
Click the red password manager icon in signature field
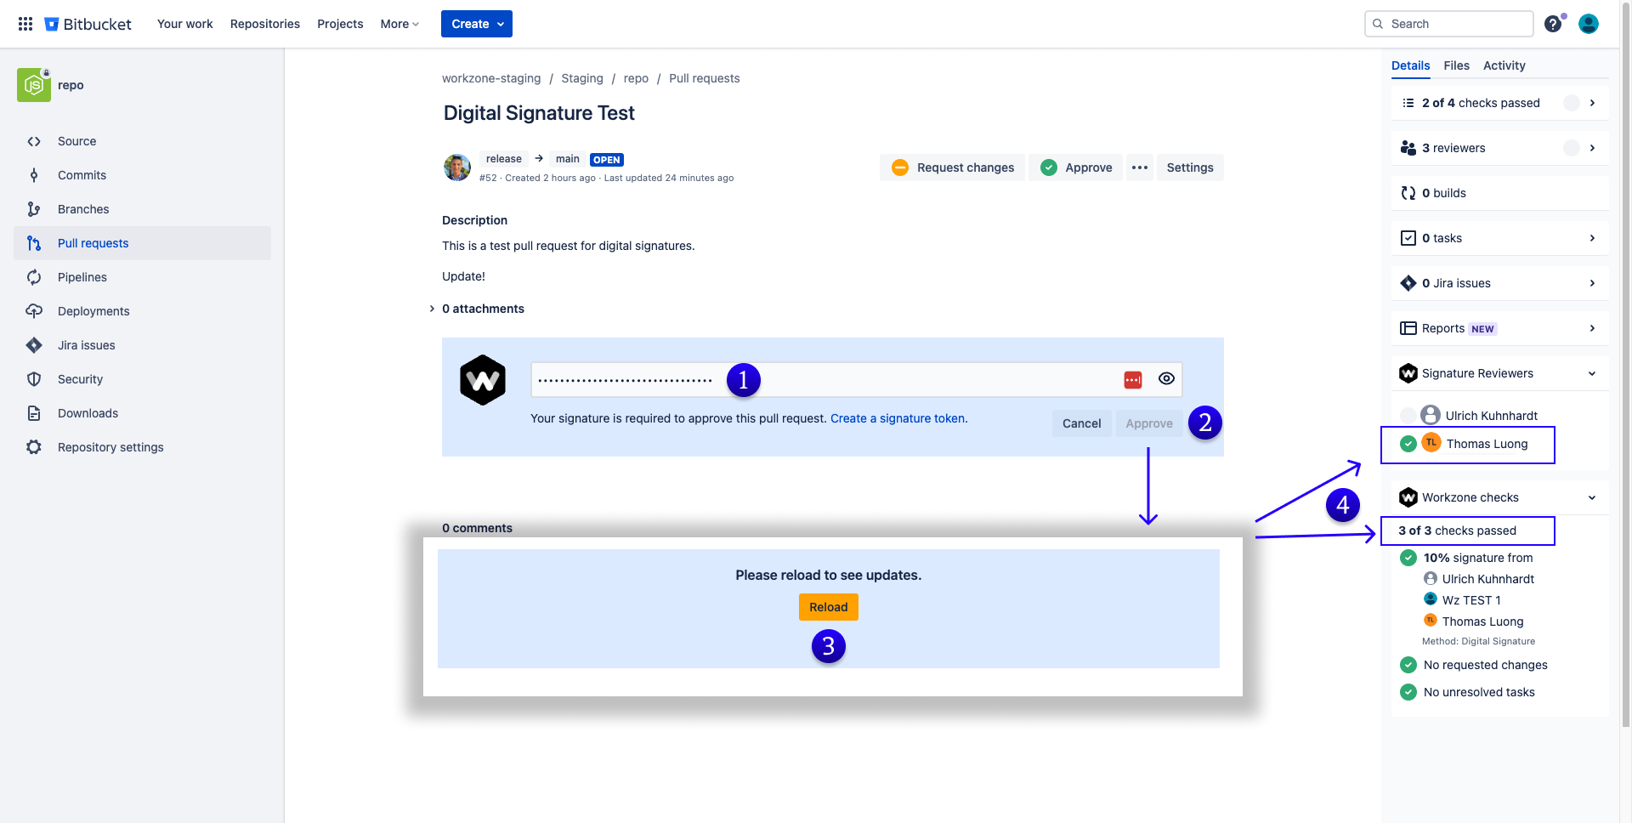pyautogui.click(x=1132, y=378)
